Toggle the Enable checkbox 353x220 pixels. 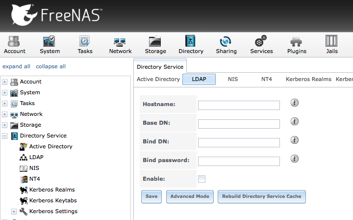pyautogui.click(x=202, y=179)
